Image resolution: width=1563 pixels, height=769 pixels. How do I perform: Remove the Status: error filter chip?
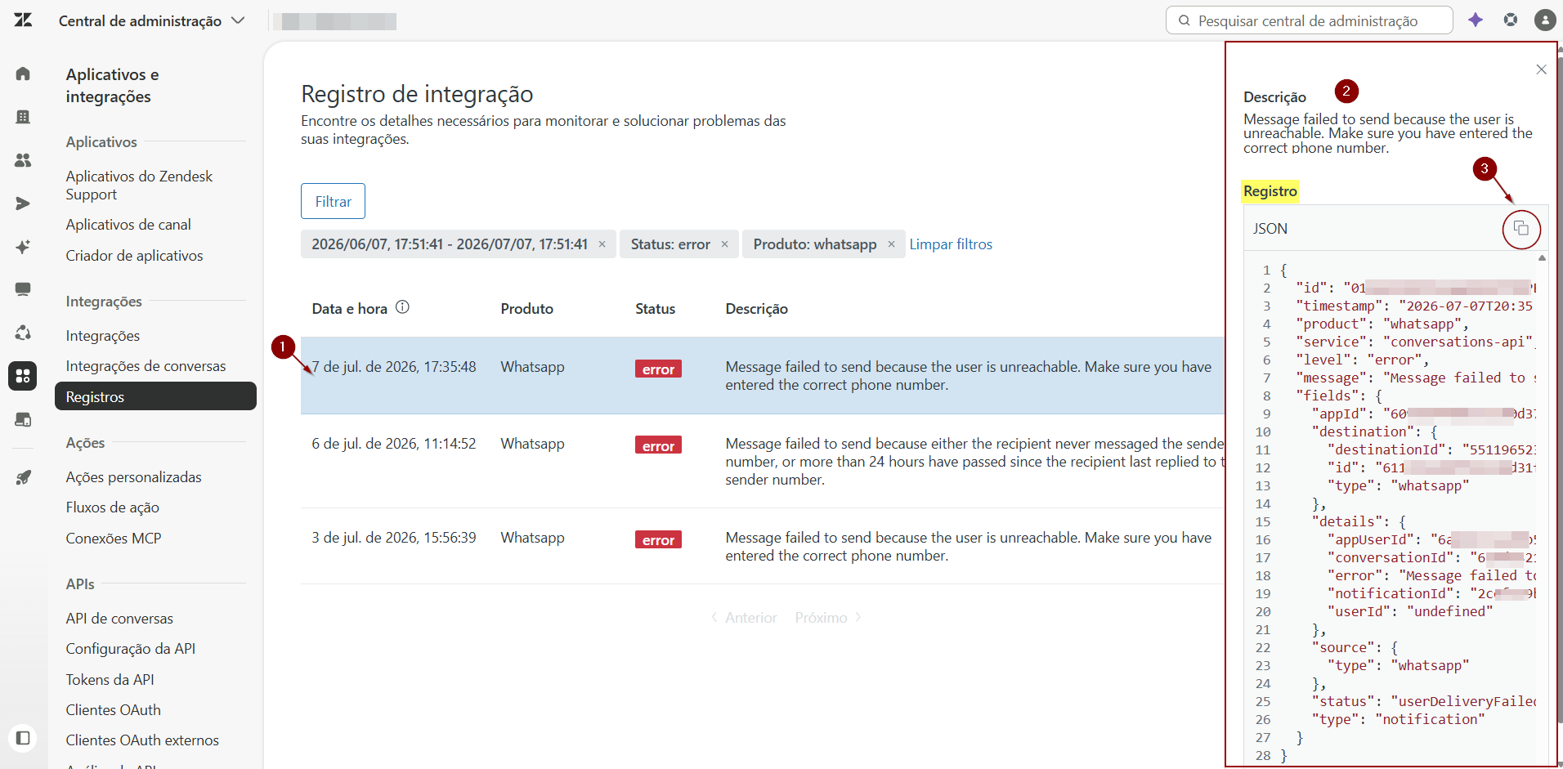click(x=725, y=244)
